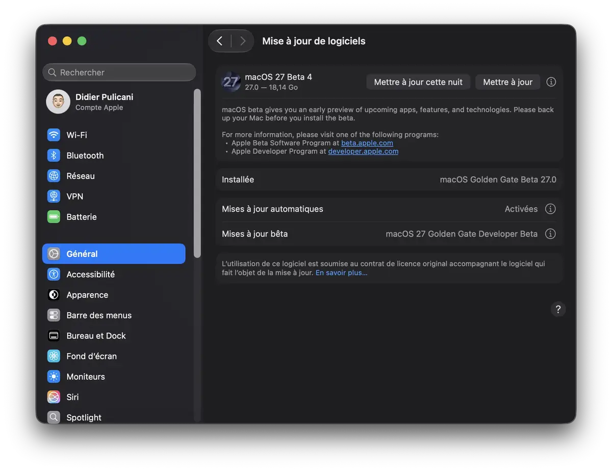Click the macOS 27 Beta 4 title
Viewport: 612px width, 471px height.
point(278,77)
